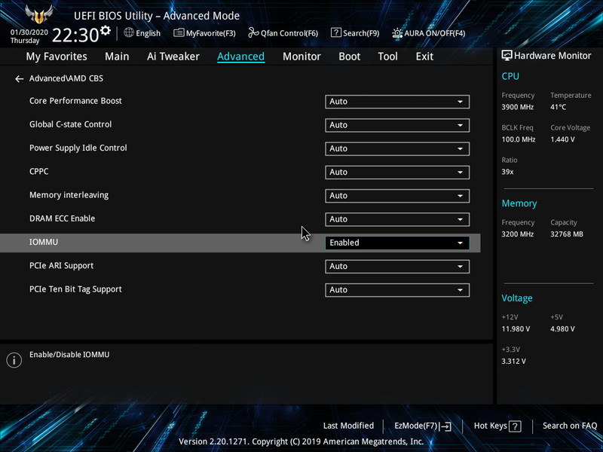The height and width of the screenshot is (452, 603).
Task: Select the CPPC label
Action: [x=39, y=172]
